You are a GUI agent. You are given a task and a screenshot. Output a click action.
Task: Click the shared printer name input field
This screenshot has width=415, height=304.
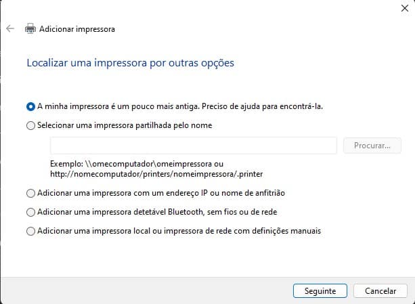(x=194, y=146)
